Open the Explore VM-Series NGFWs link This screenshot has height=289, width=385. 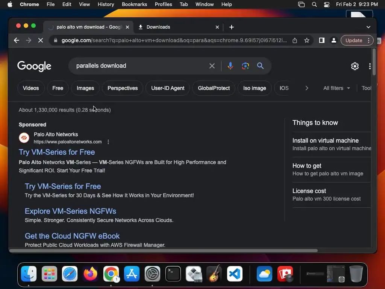click(x=70, y=211)
